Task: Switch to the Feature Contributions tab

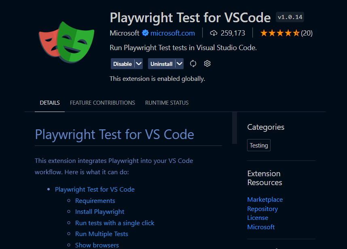Action: click(102, 103)
